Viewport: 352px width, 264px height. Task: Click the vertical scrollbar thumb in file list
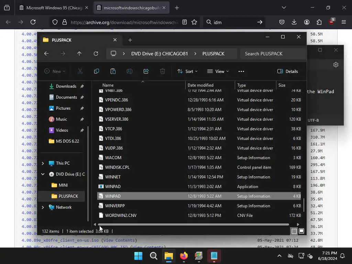pos(304,205)
